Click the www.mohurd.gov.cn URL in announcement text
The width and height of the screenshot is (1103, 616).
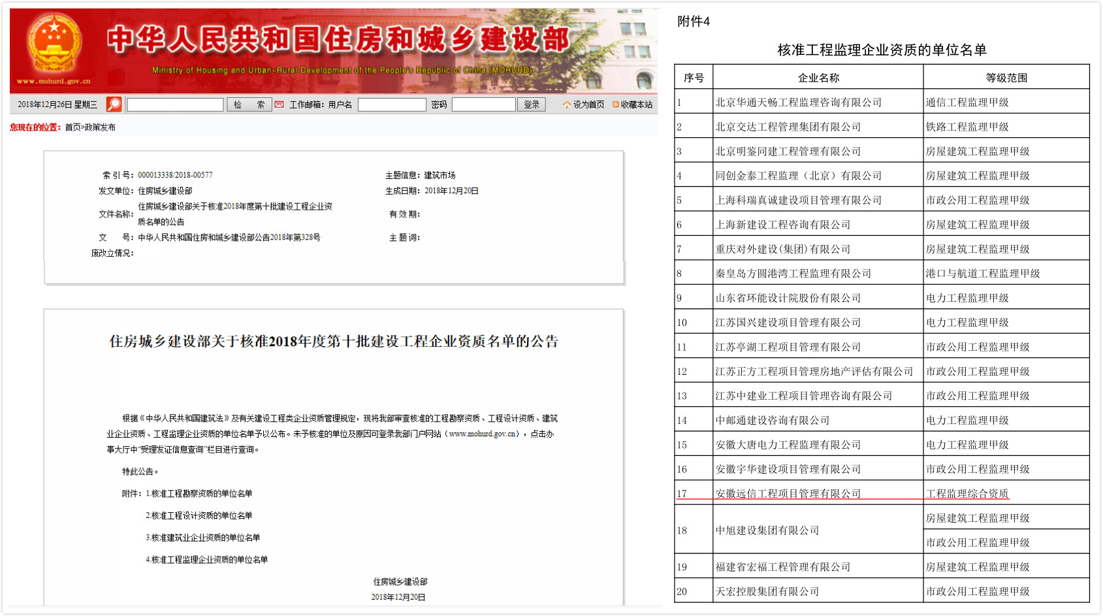[483, 434]
